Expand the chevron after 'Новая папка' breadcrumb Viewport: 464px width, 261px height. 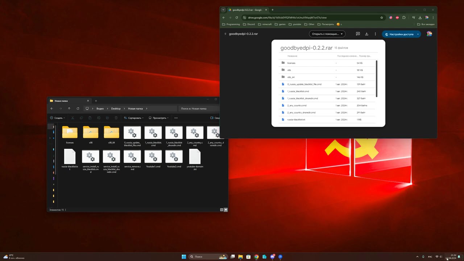click(146, 109)
